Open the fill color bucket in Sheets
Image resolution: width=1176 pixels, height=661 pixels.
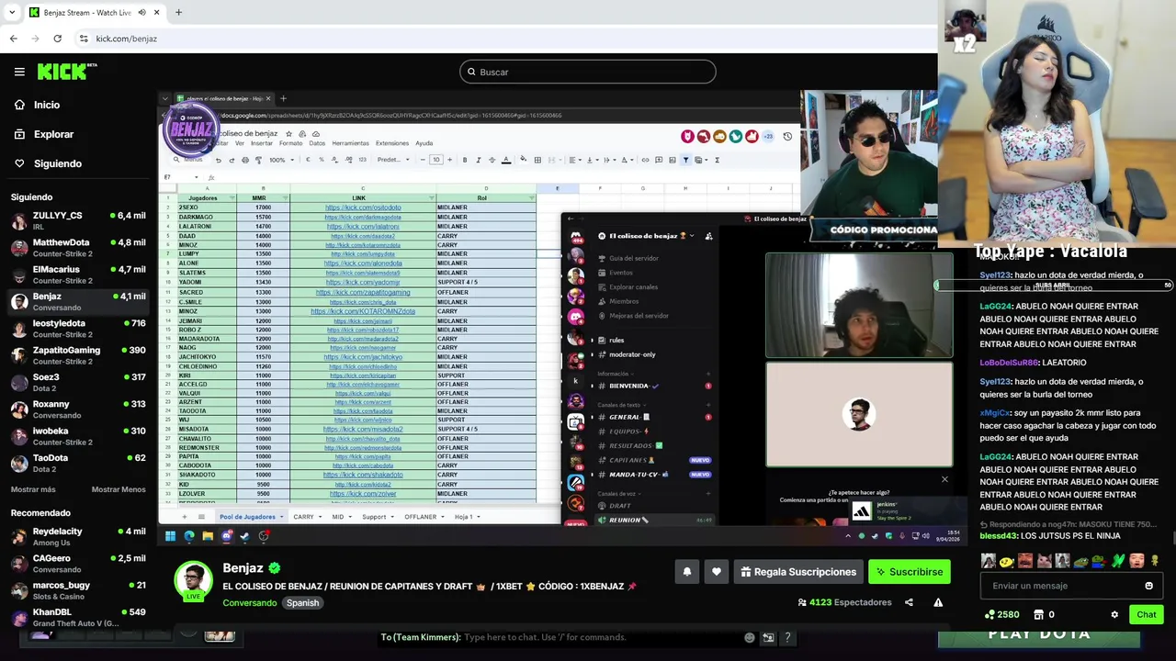(x=523, y=160)
